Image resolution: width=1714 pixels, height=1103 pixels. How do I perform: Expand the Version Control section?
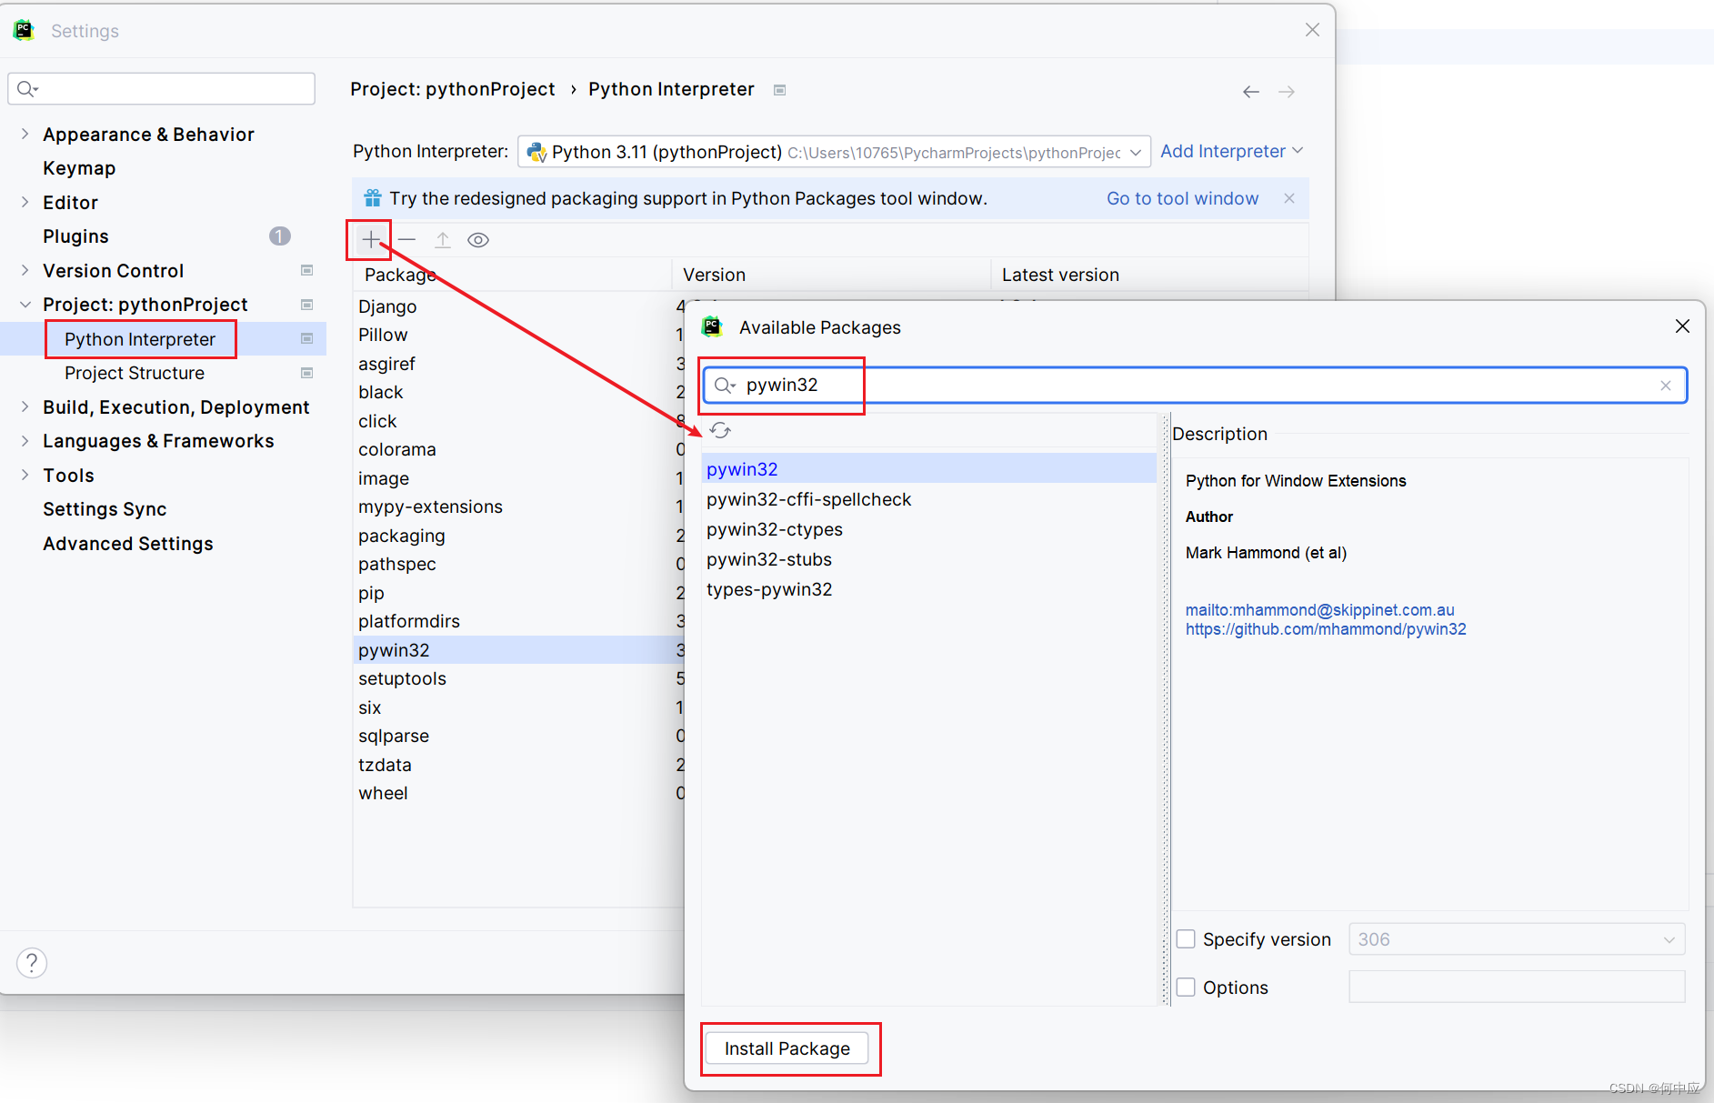pos(25,271)
